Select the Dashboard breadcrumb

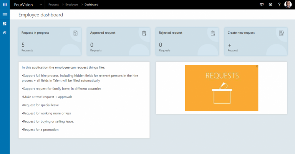[91, 5]
